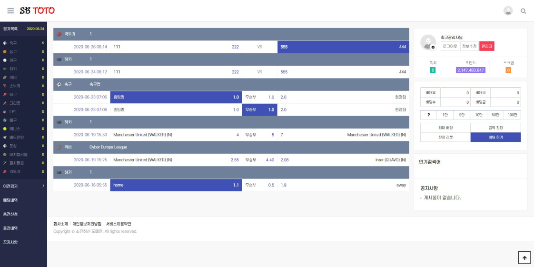Image resolution: width=534 pixels, height=267 pixels.
Task: Click the 농구 basketball sidebar icon
Action: [5, 52]
